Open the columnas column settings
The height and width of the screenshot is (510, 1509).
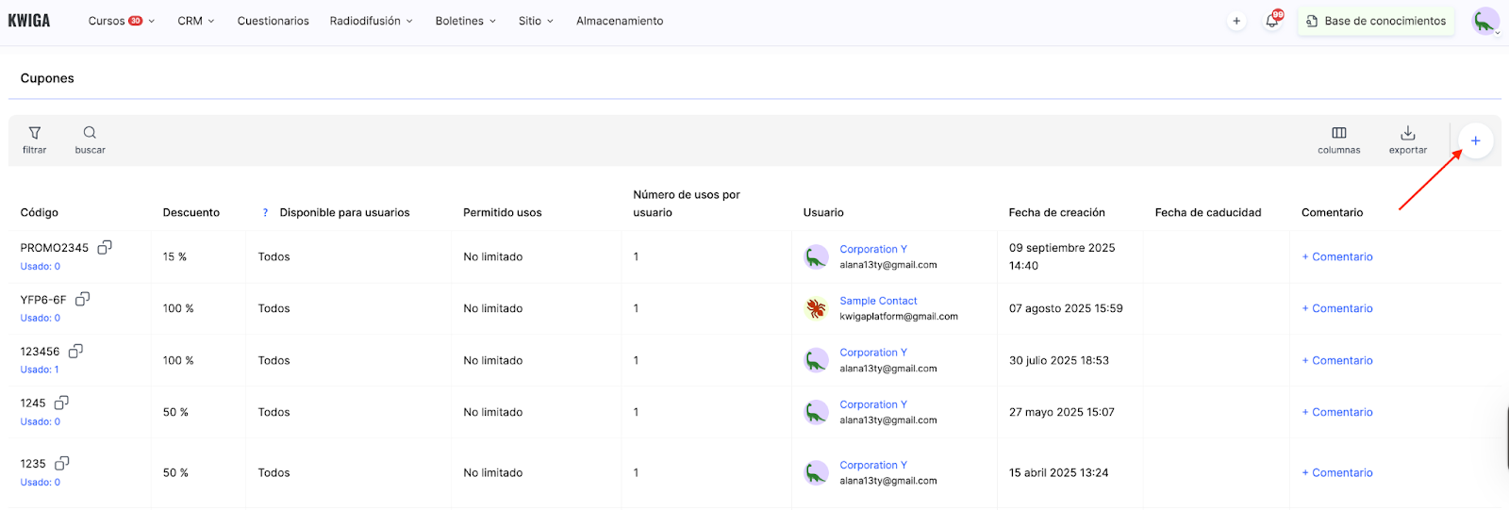point(1338,134)
